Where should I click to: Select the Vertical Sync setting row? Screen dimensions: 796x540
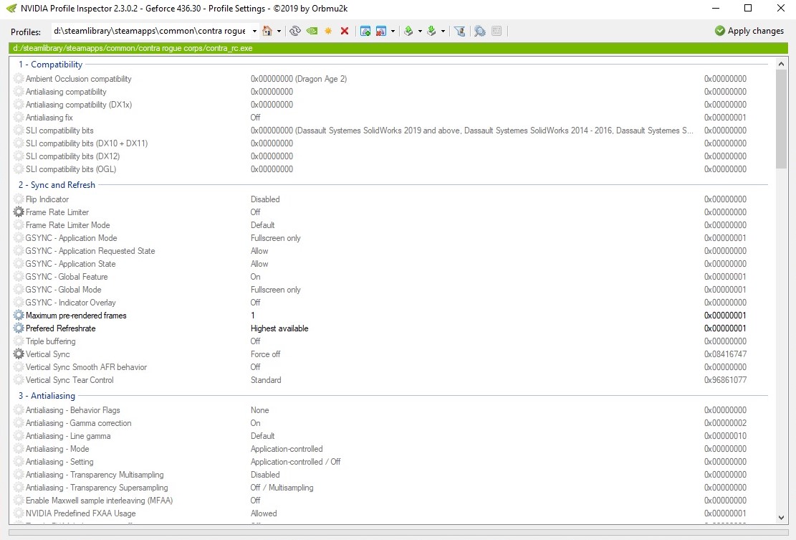pyautogui.click(x=48, y=354)
